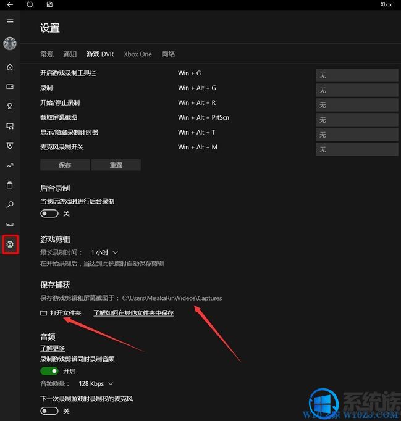
Task: Click shortcut field for 录制 row
Action: (357, 90)
